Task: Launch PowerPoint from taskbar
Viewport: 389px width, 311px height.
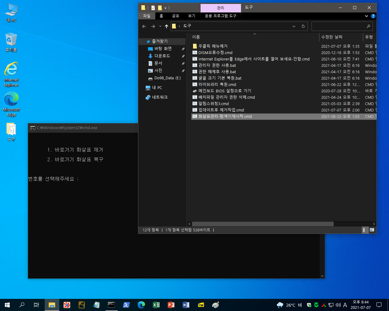Action: [171, 305]
